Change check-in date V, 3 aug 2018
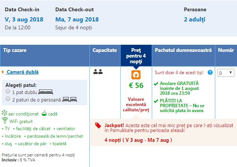 24,20
